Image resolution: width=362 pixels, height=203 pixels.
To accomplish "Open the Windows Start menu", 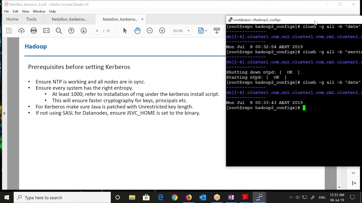I will tap(7, 198).
